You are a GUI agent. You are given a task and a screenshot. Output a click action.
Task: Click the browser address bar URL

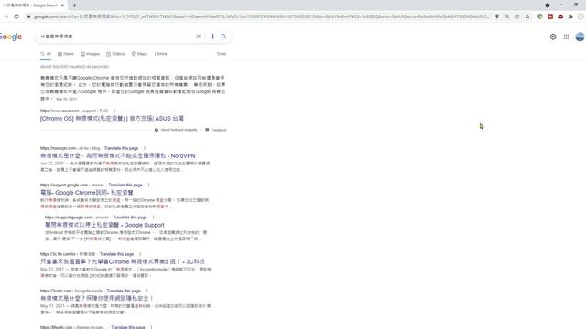(x=261, y=16)
